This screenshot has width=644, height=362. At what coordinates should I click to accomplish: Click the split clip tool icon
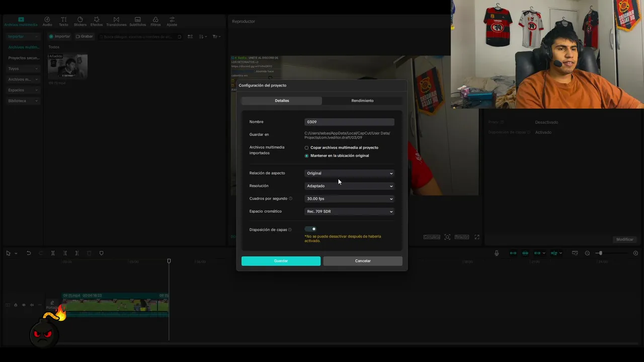point(53,253)
